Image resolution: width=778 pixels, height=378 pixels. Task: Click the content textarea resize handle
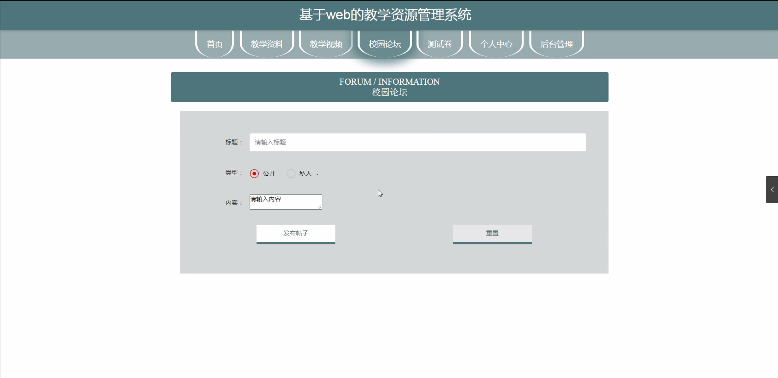[x=319, y=207]
